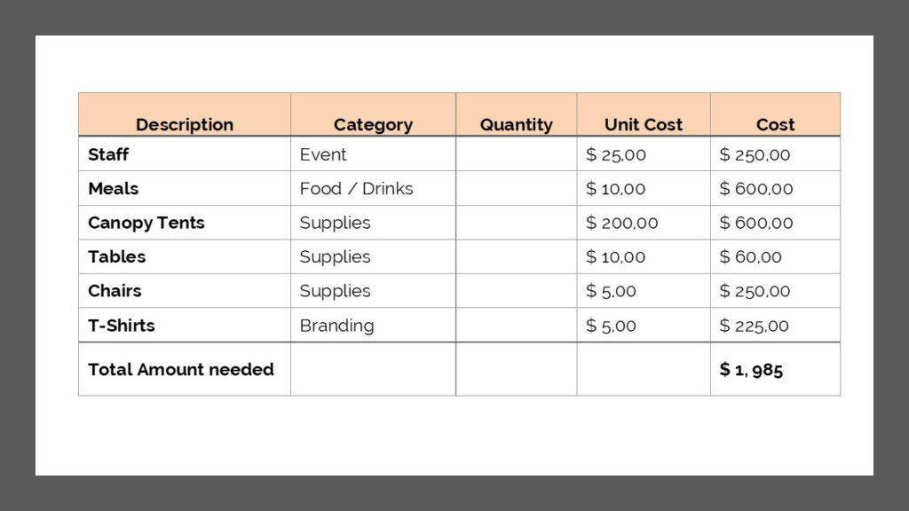909x511 pixels.
Task: Select the Event category cell
Action: [x=373, y=154]
